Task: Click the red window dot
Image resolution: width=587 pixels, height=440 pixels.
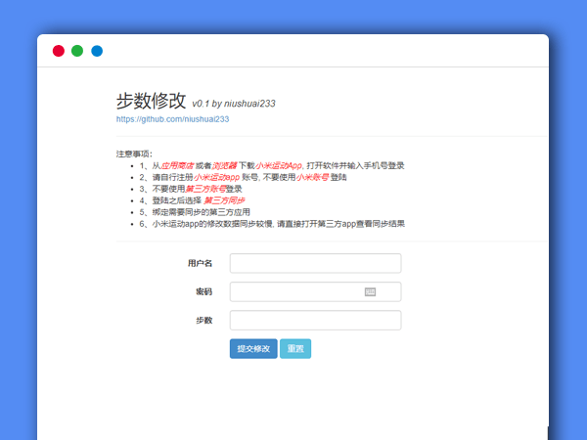Action: point(59,51)
